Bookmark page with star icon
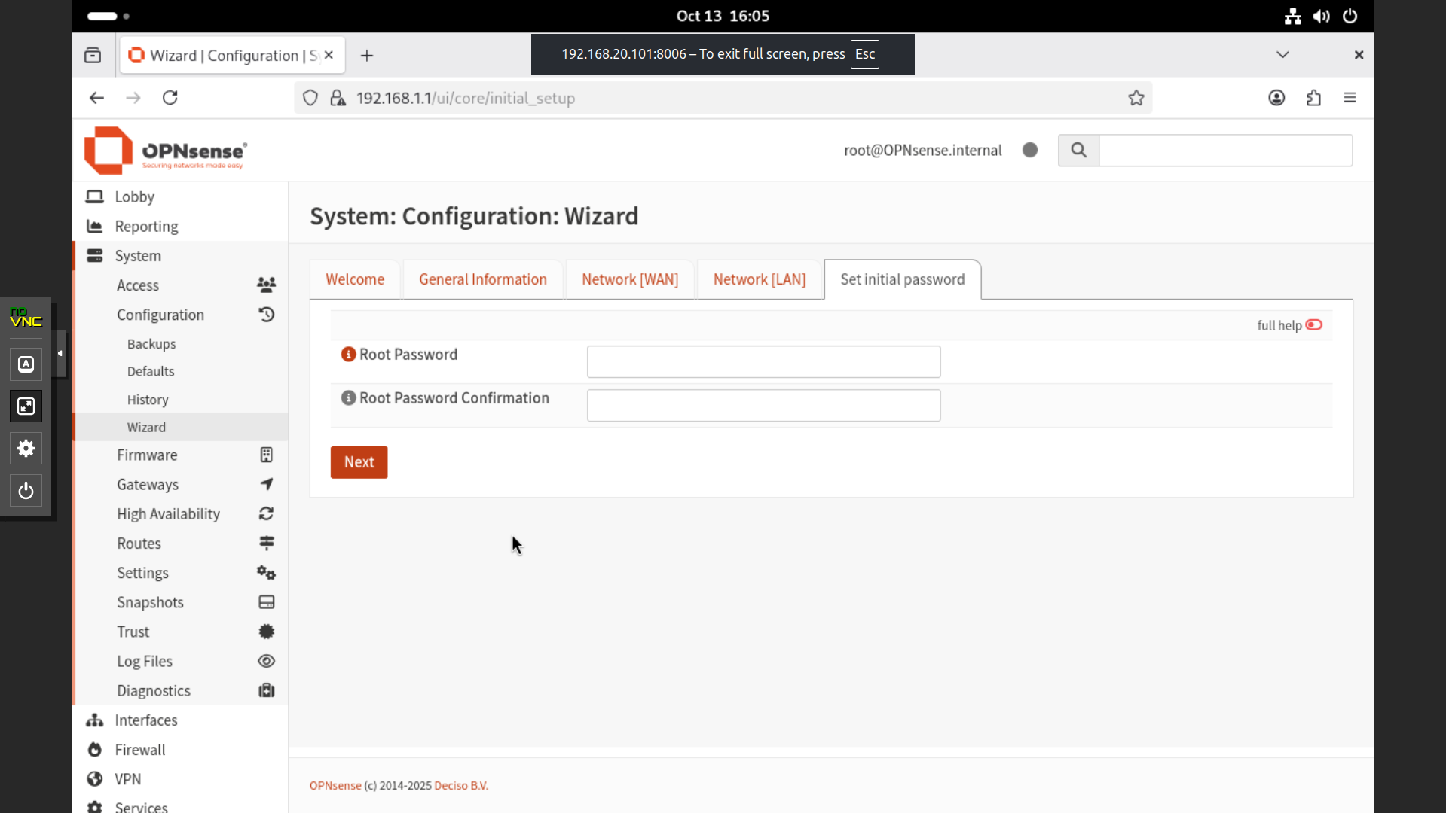The height and width of the screenshot is (813, 1446). (x=1136, y=98)
